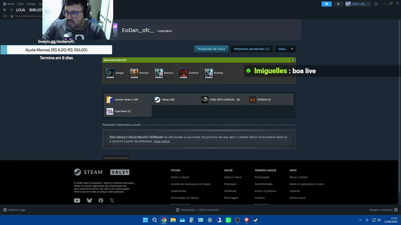The image size is (401, 225).
Task: Expand the Mais... dropdown
Action: click(285, 49)
